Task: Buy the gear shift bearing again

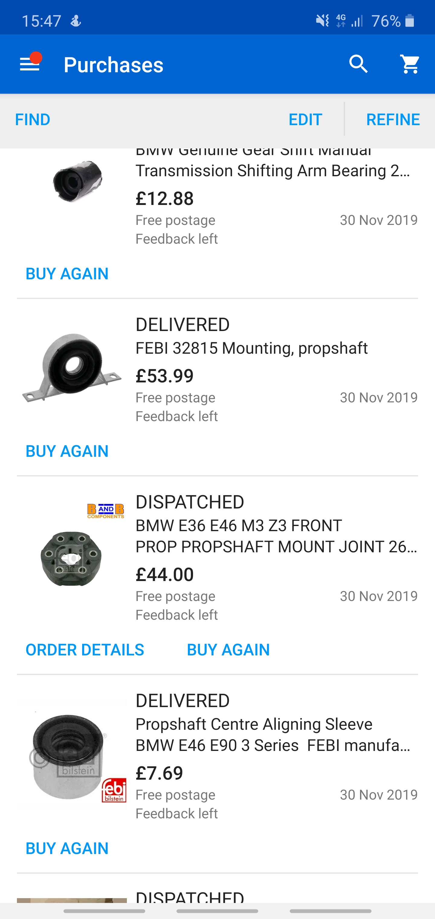Action: (67, 274)
